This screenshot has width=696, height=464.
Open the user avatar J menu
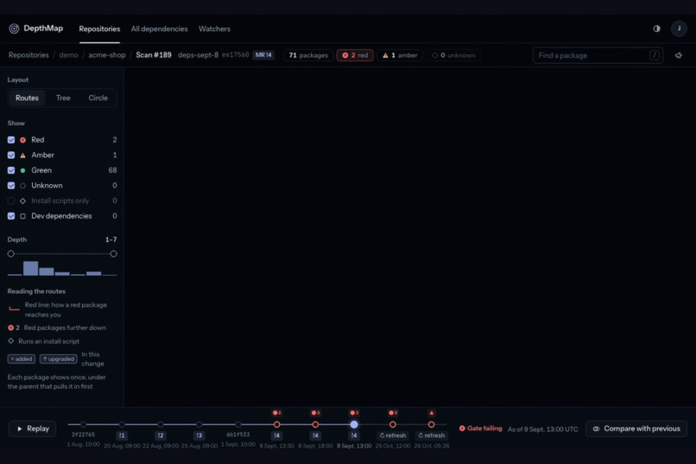[x=679, y=29]
